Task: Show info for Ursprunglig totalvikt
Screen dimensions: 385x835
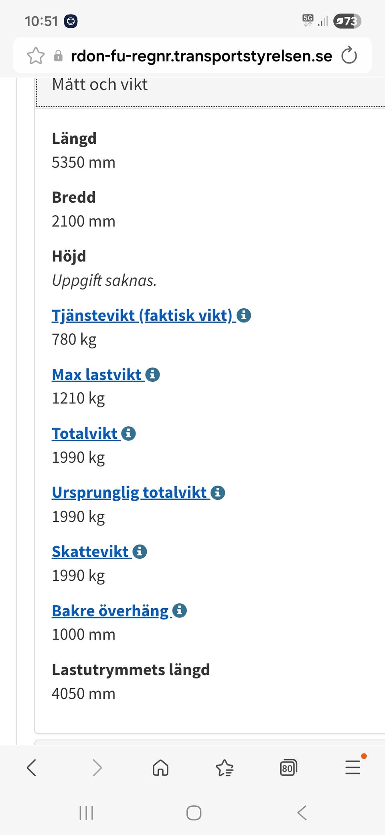Action: point(218,493)
